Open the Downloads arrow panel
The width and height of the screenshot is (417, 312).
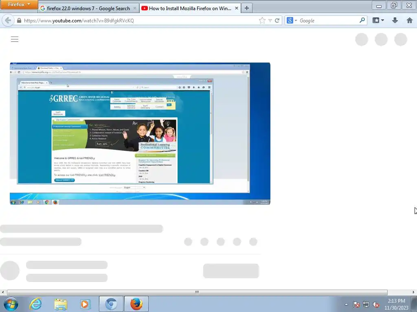click(395, 20)
